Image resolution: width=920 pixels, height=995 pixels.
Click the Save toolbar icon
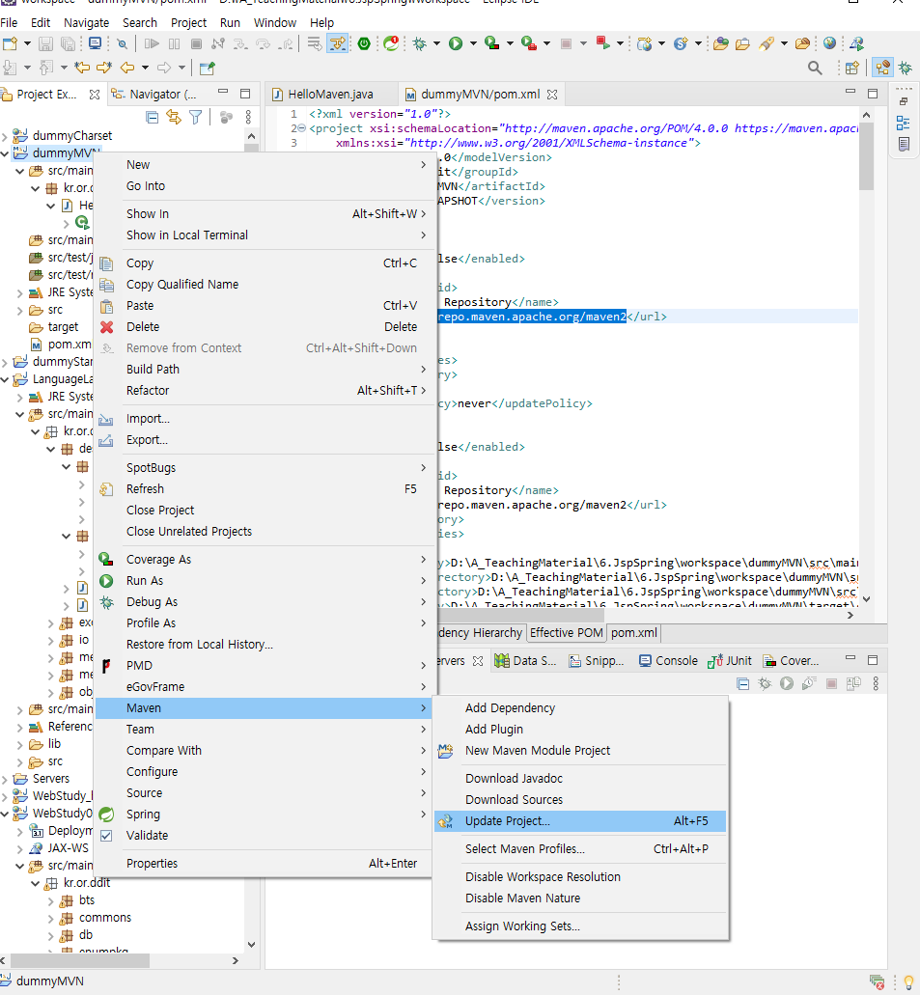[x=45, y=43]
